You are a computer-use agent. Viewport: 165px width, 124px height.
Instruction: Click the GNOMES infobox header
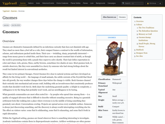coord(112,38)
